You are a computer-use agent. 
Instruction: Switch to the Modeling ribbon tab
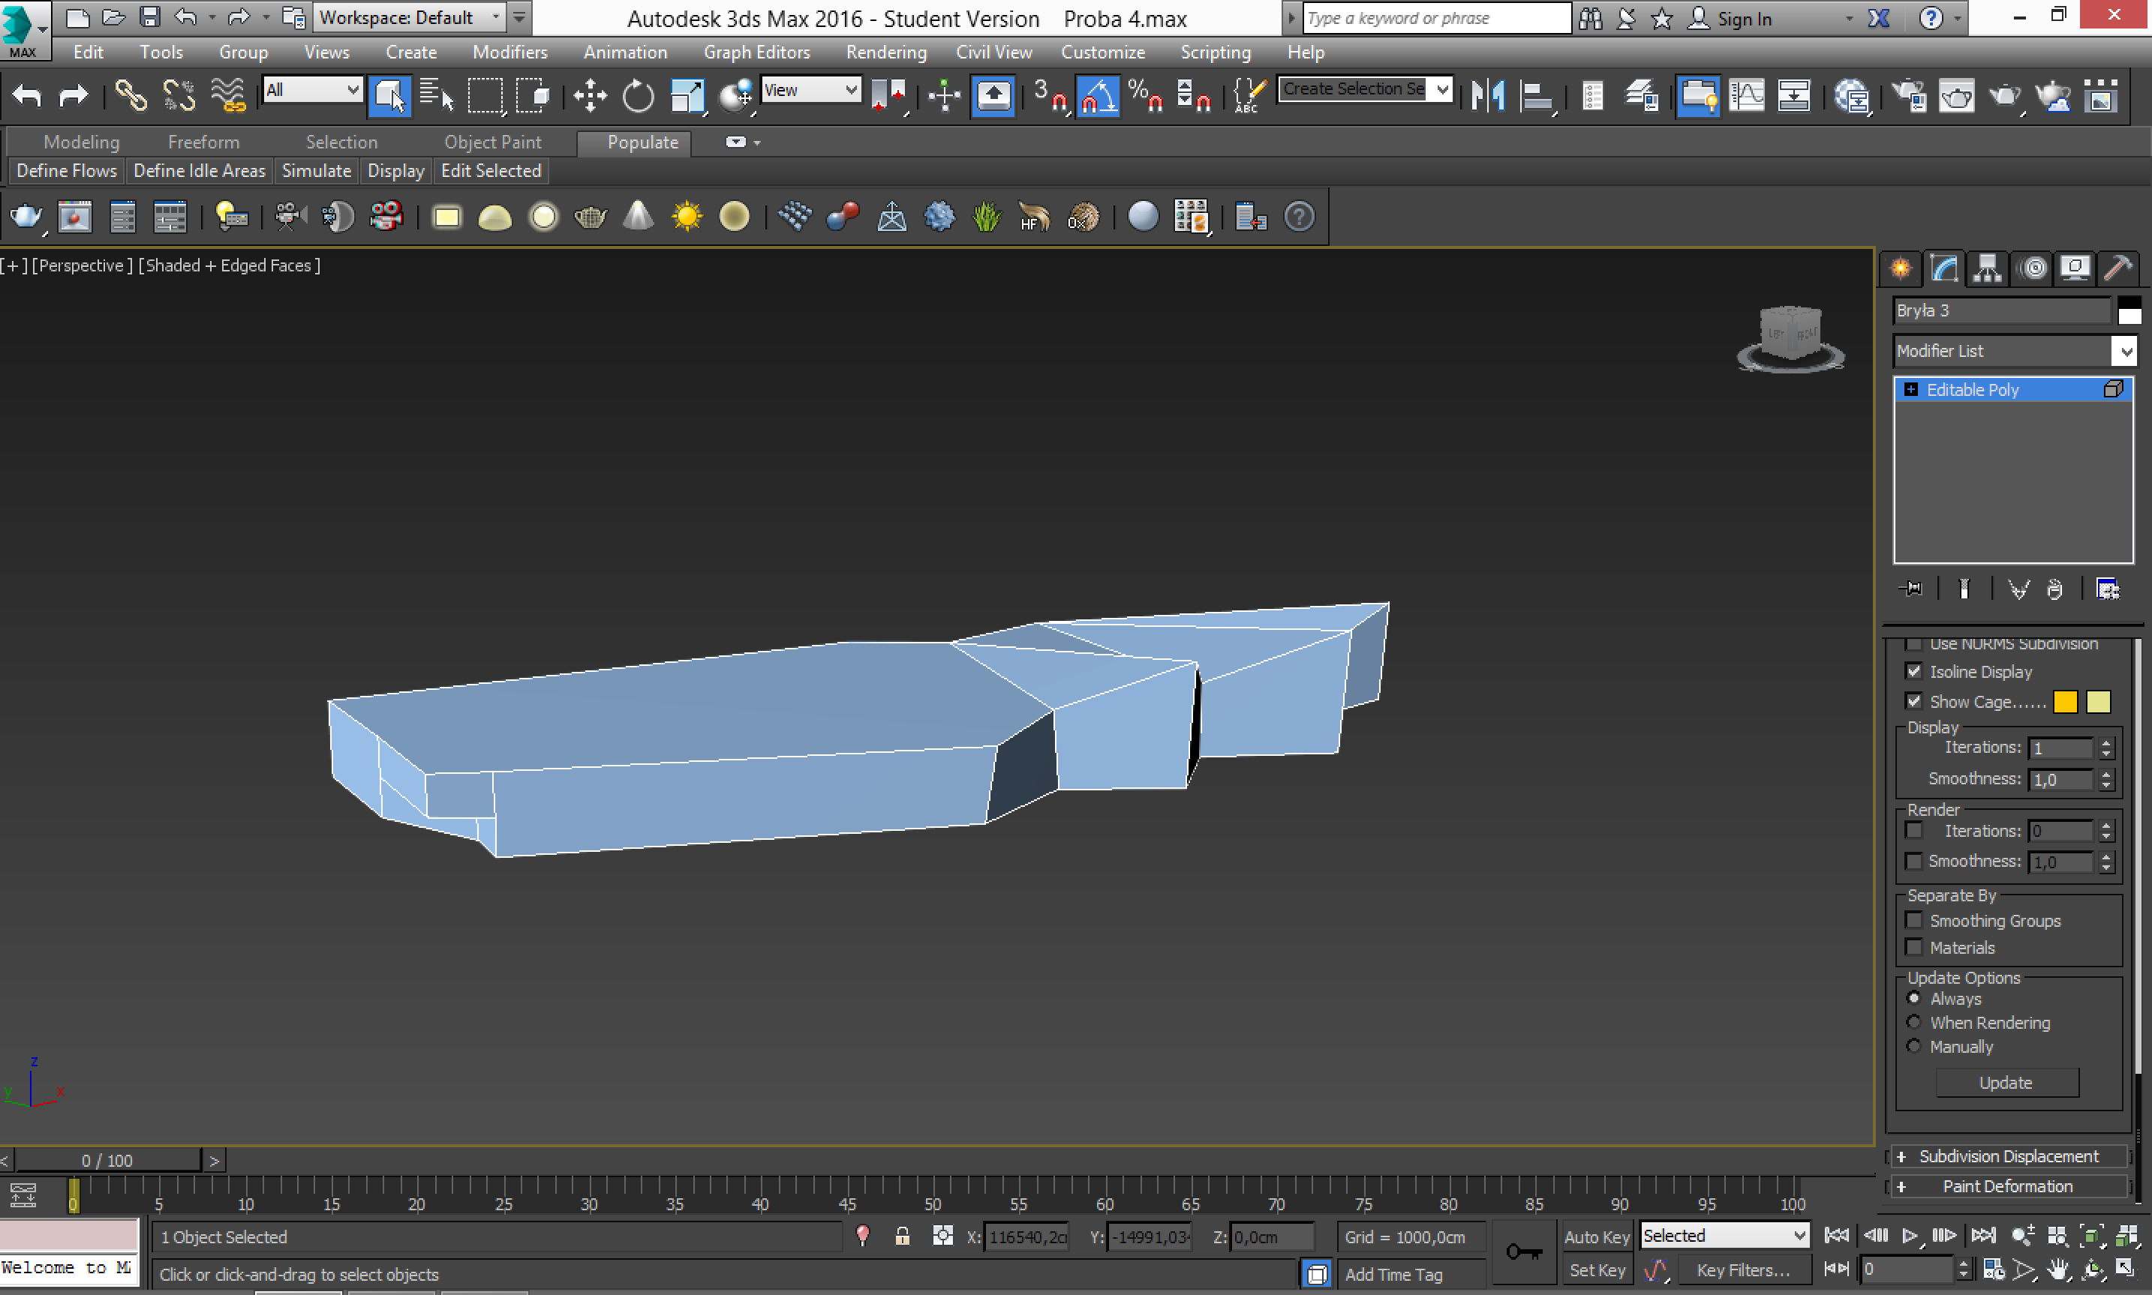pos(81,142)
